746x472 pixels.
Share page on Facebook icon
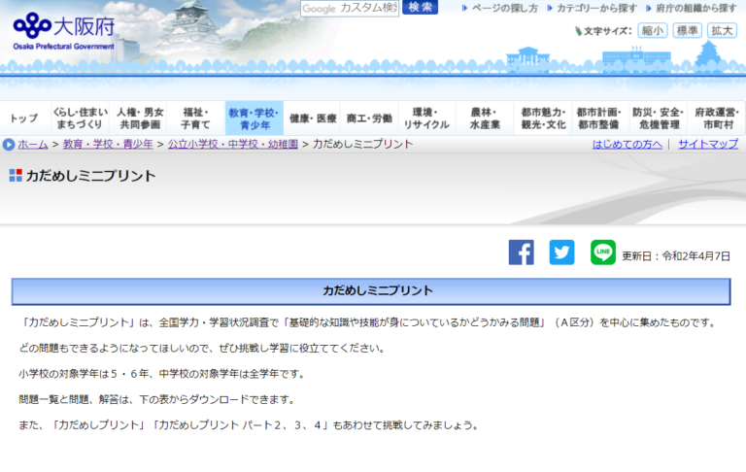coord(521,253)
